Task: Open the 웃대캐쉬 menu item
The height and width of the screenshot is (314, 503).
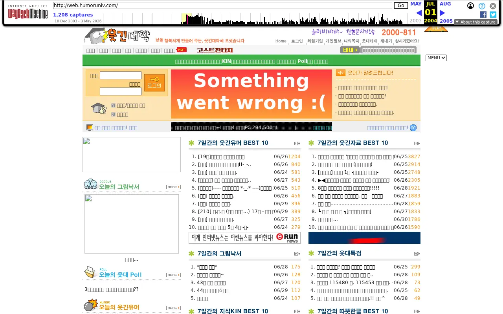Action: [x=370, y=41]
